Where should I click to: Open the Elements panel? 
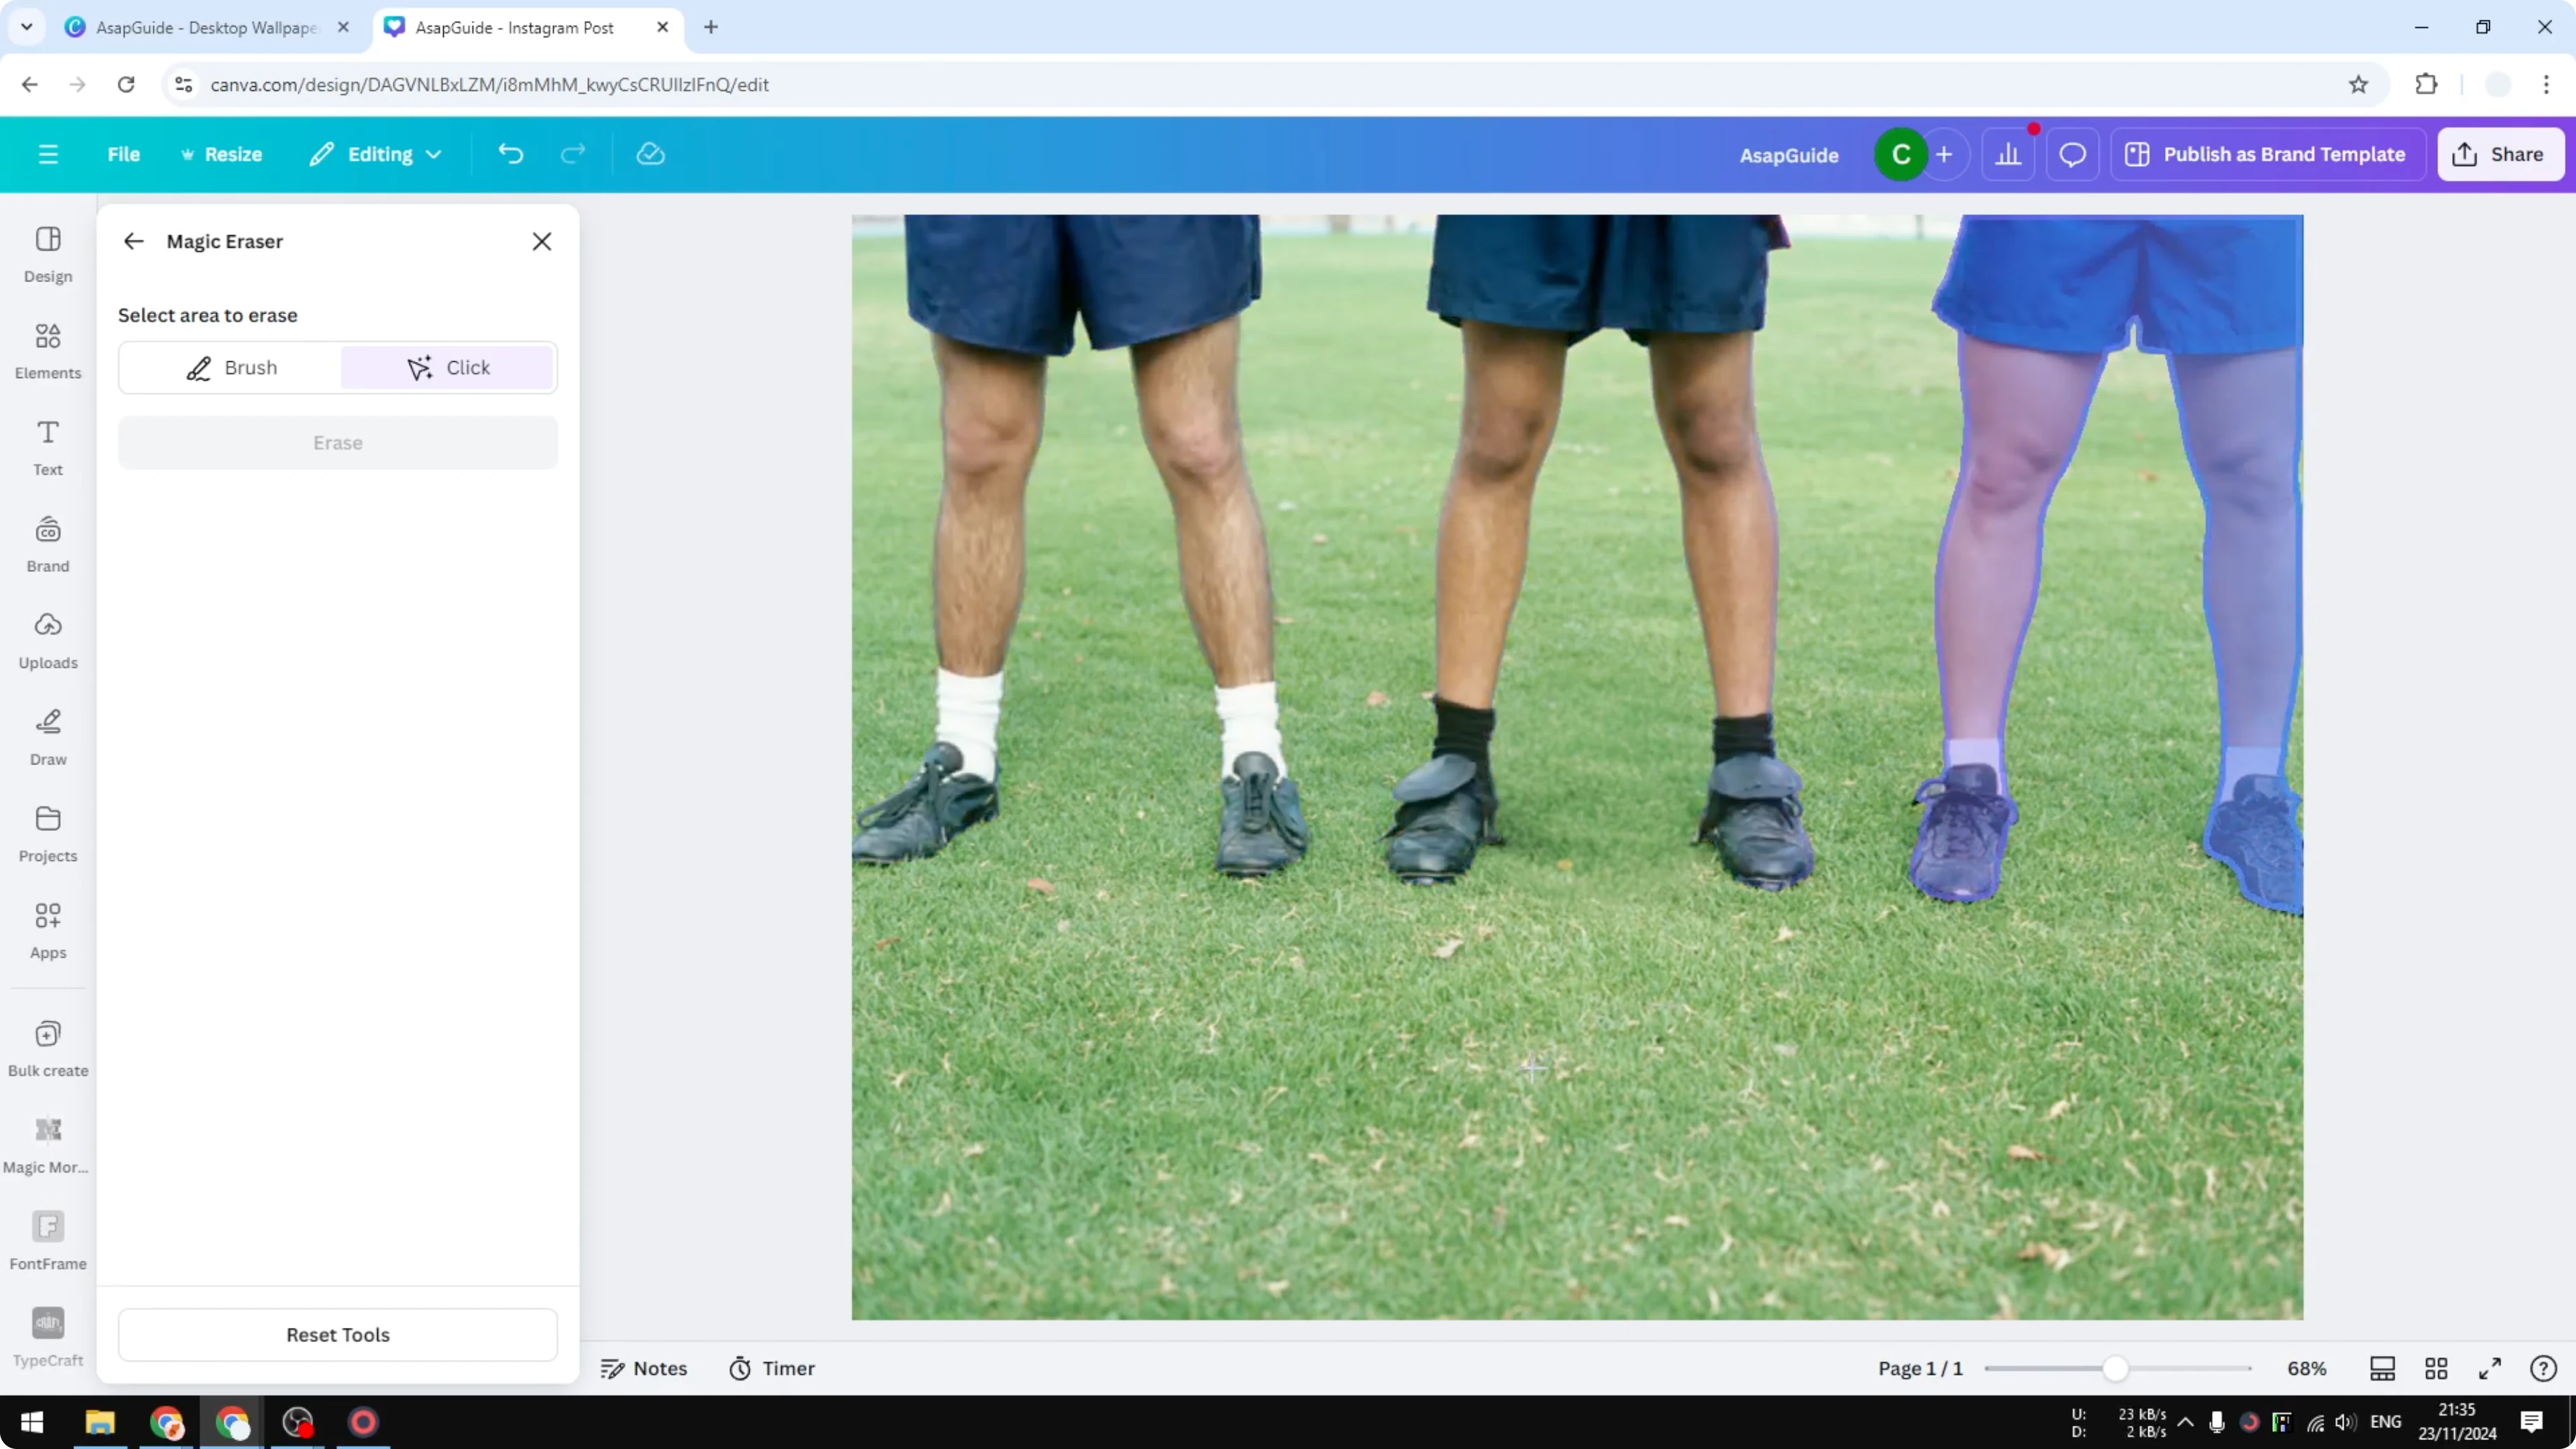pyautogui.click(x=47, y=349)
